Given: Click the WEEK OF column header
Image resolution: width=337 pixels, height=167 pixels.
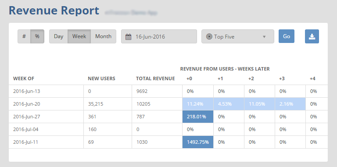Looking at the screenshot, I should coord(24,78).
